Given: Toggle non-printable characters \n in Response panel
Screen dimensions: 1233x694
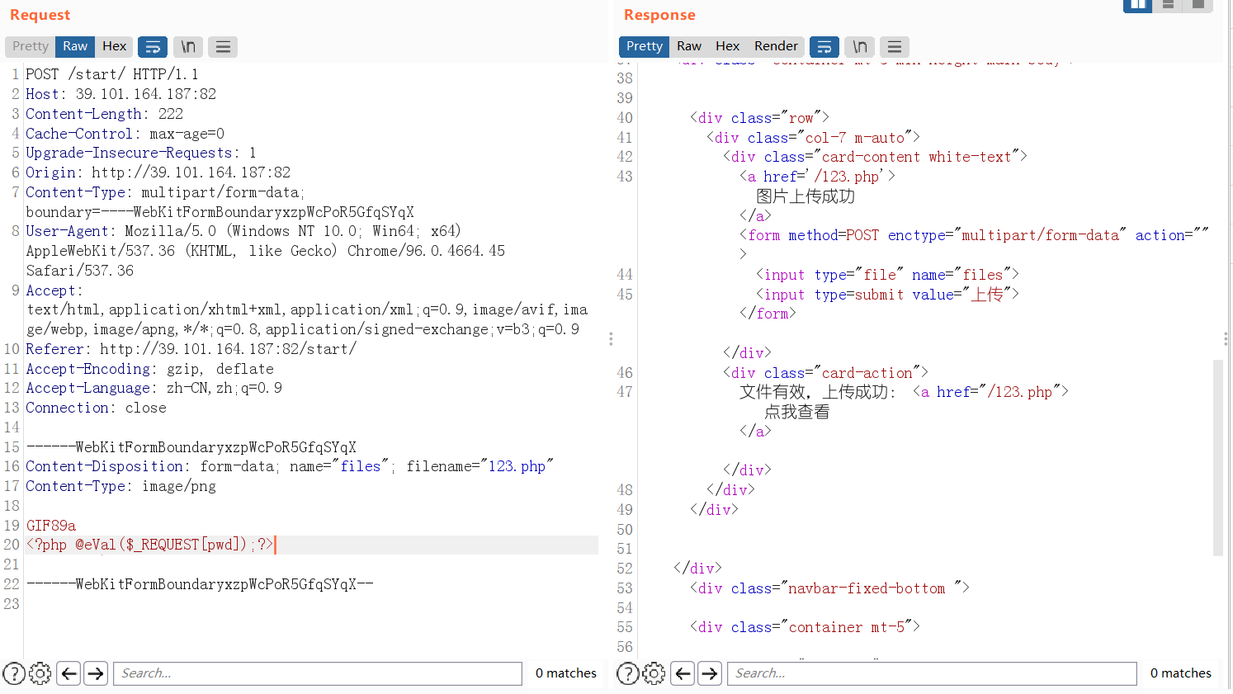Looking at the screenshot, I should click(x=860, y=47).
